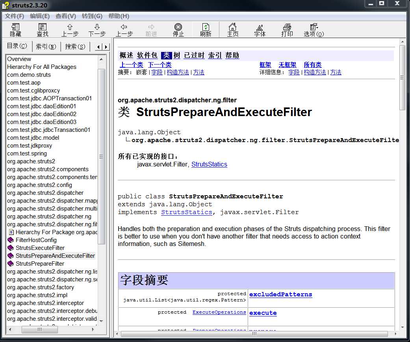The width and height of the screenshot is (410, 342).
Task: Click the tree panel scroll-up arrow
Action: coord(101,59)
